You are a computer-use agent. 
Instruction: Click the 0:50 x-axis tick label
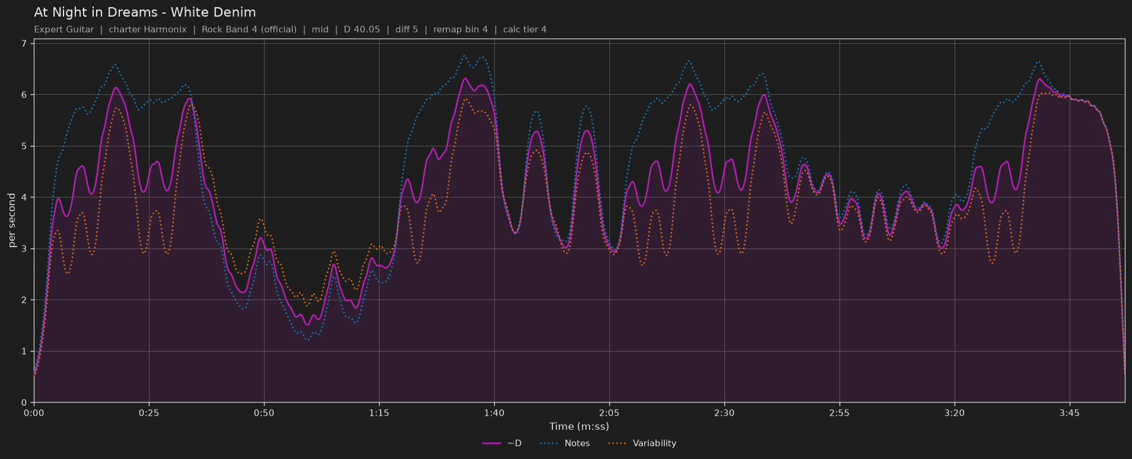[x=264, y=413]
